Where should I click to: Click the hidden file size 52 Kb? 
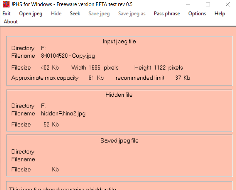point(51,125)
